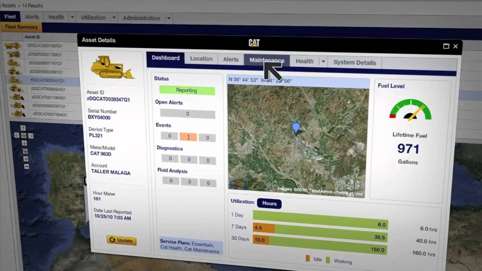This screenshot has width=482, height=271.
Task: Click the bulldozer image in Asset Details
Action: (112, 67)
